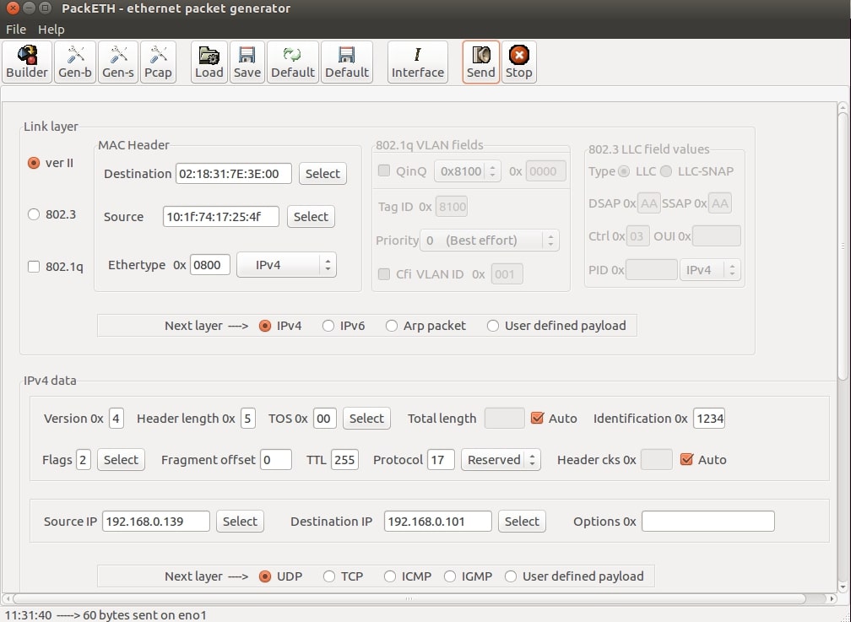Open the Gen-s sequence generator
The height and width of the screenshot is (622, 851).
click(118, 62)
